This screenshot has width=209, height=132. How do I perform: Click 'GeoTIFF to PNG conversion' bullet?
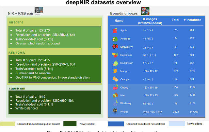coord(52,77)
